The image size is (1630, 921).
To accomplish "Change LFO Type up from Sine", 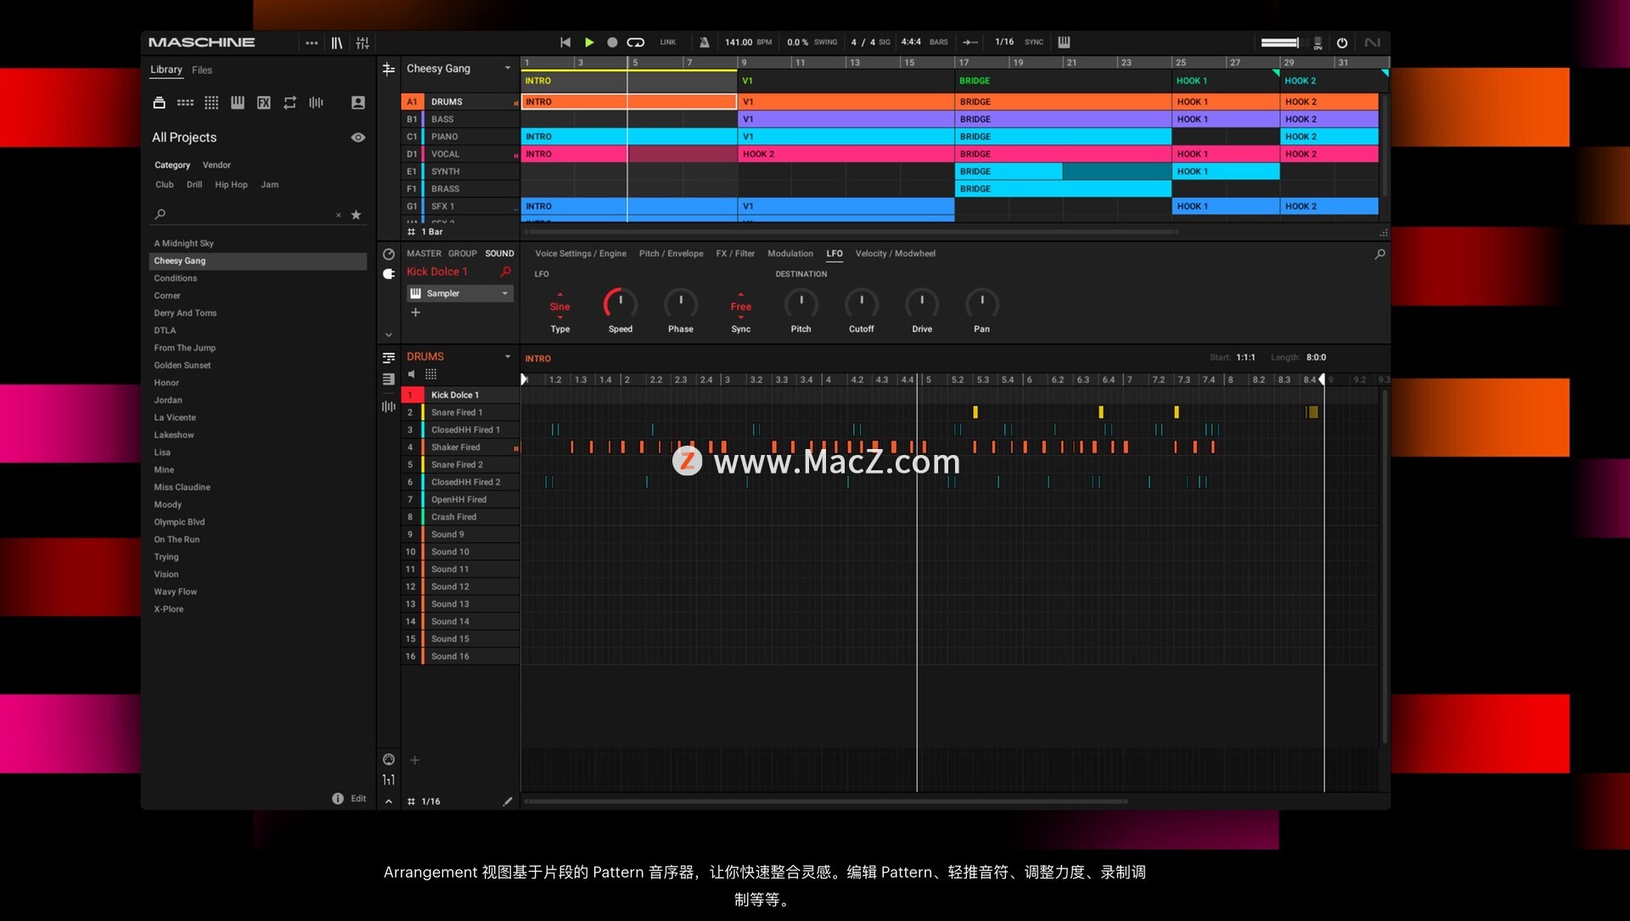I will (560, 295).
